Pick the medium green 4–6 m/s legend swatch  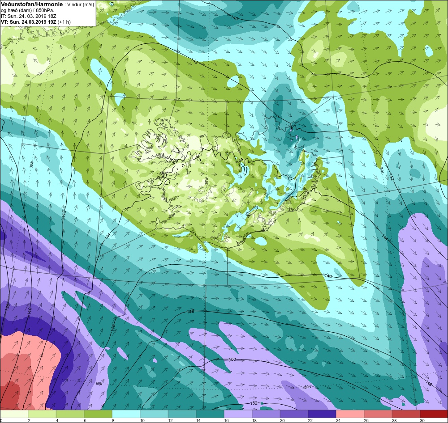(70, 414)
